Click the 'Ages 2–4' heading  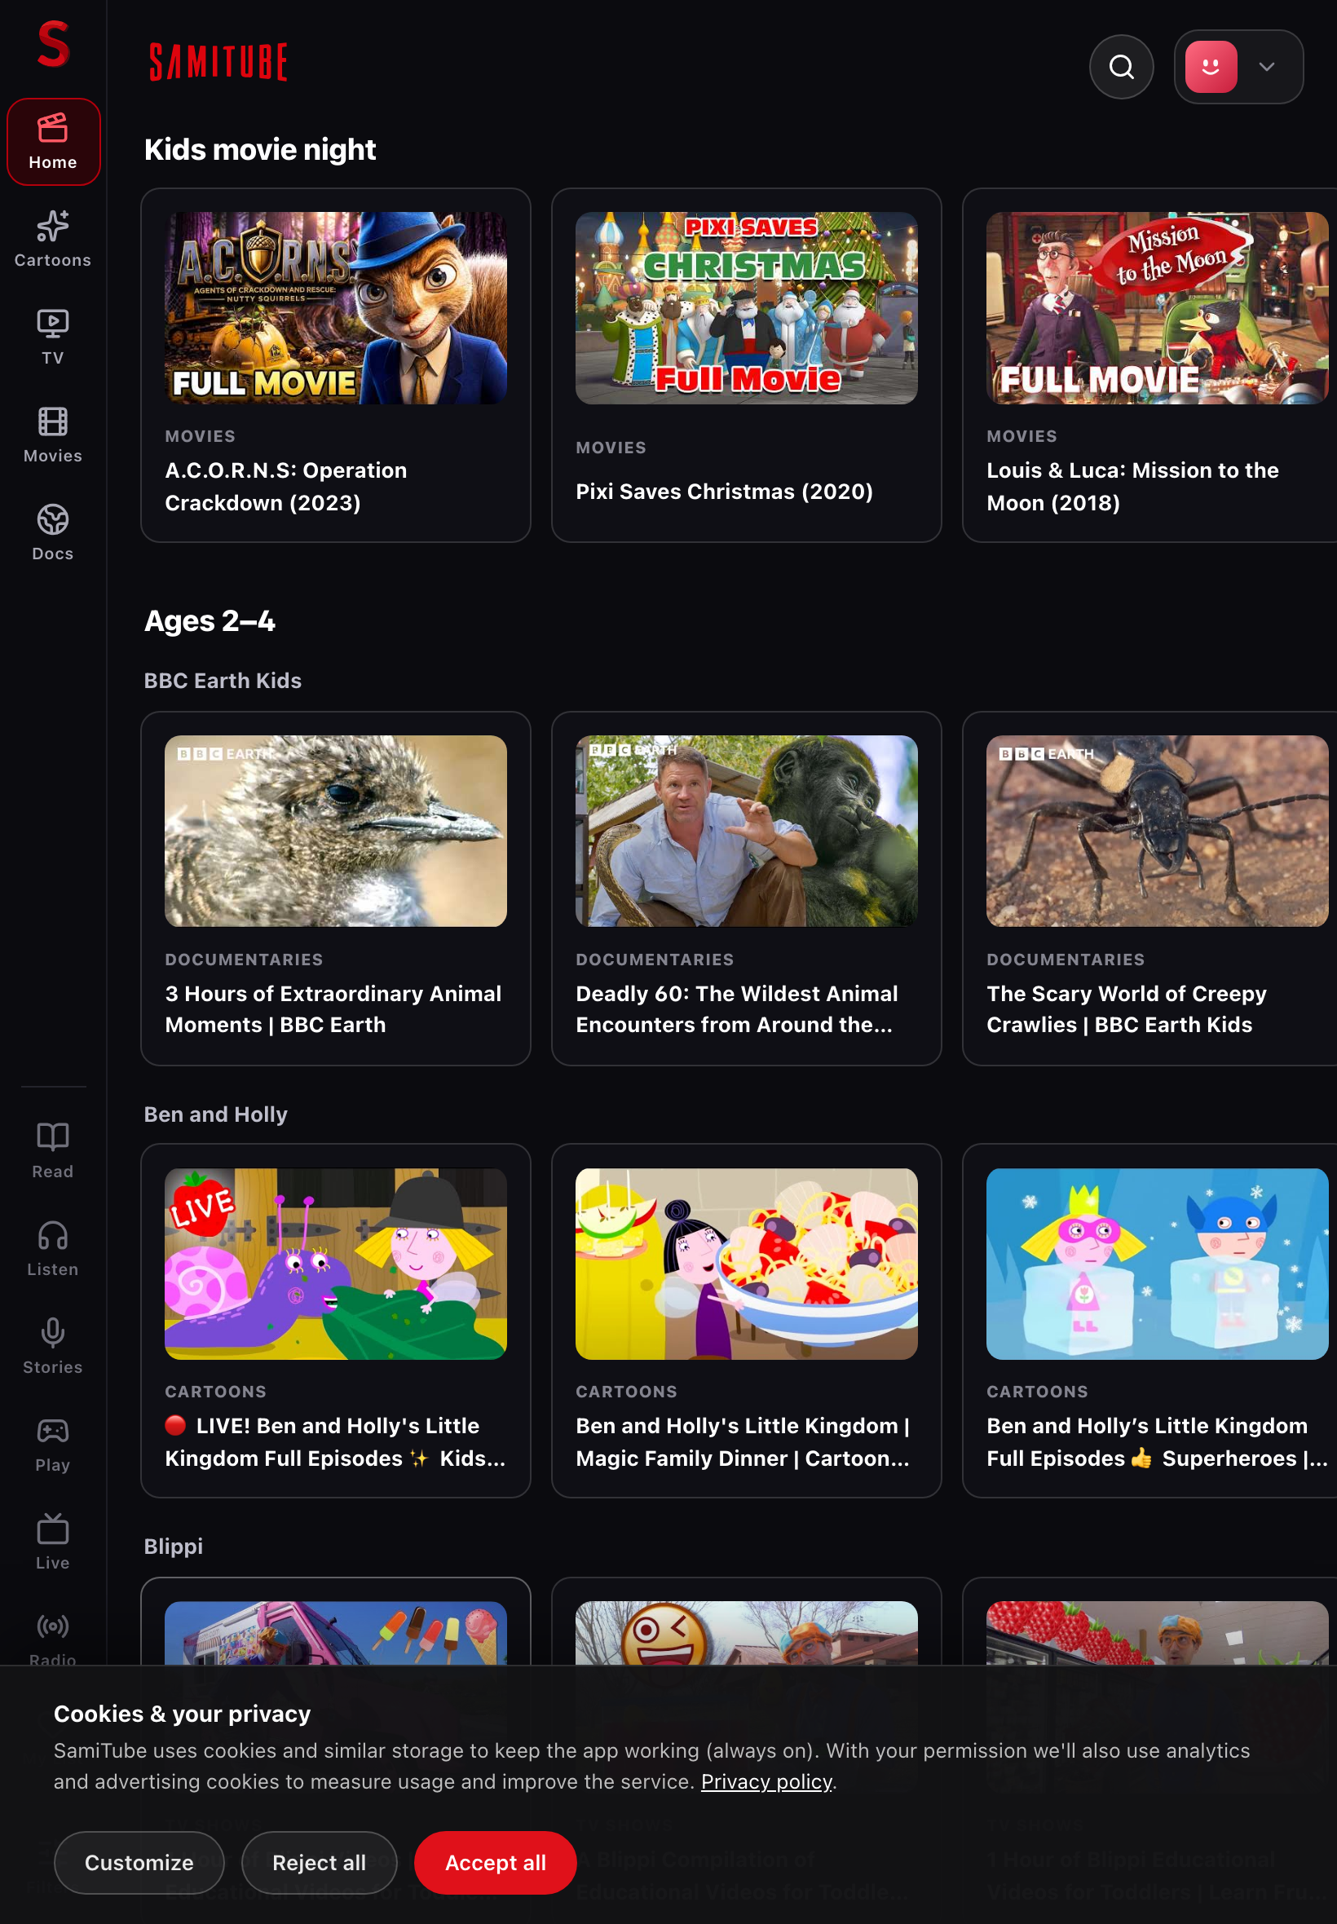[210, 620]
